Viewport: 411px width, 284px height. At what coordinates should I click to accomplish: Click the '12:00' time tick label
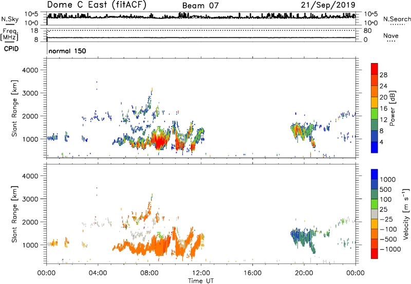click(x=201, y=273)
